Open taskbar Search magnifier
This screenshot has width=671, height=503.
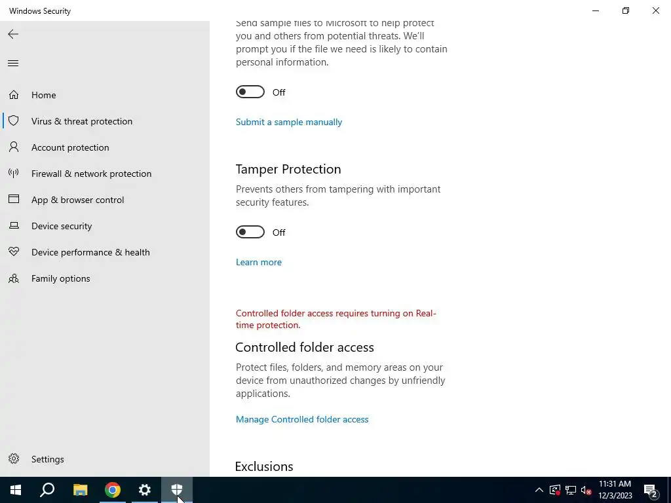47,490
